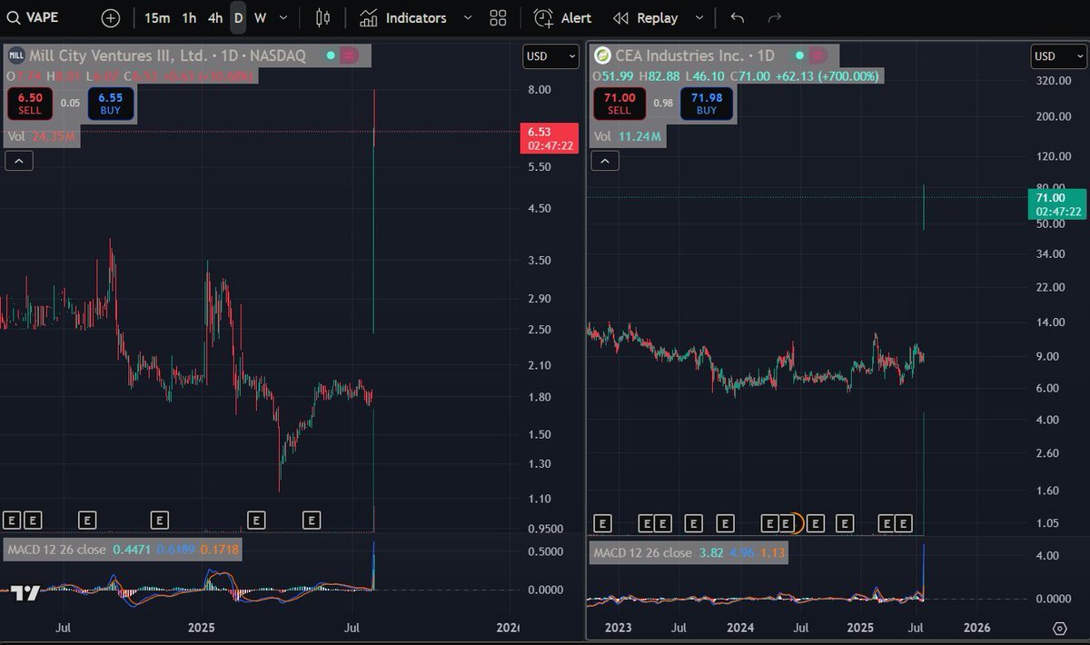The height and width of the screenshot is (645, 1090).
Task: Collapse the Mill City chart legend
Action: click(19, 161)
